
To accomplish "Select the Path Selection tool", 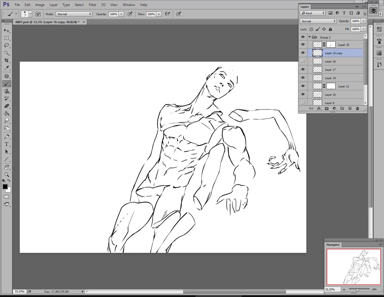I will (7, 152).
